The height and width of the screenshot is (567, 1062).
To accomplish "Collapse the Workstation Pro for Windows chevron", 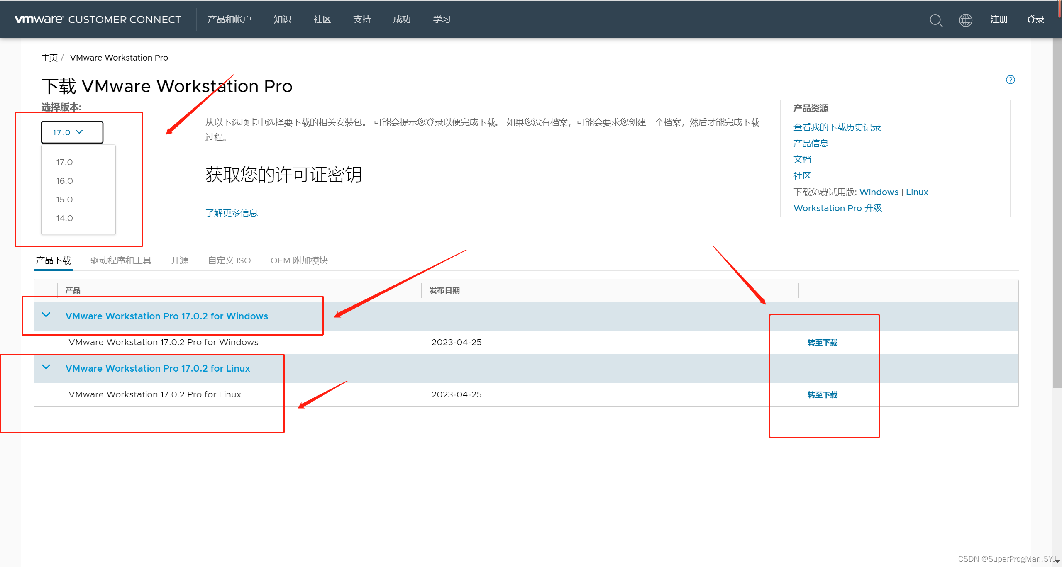I will (x=46, y=315).
